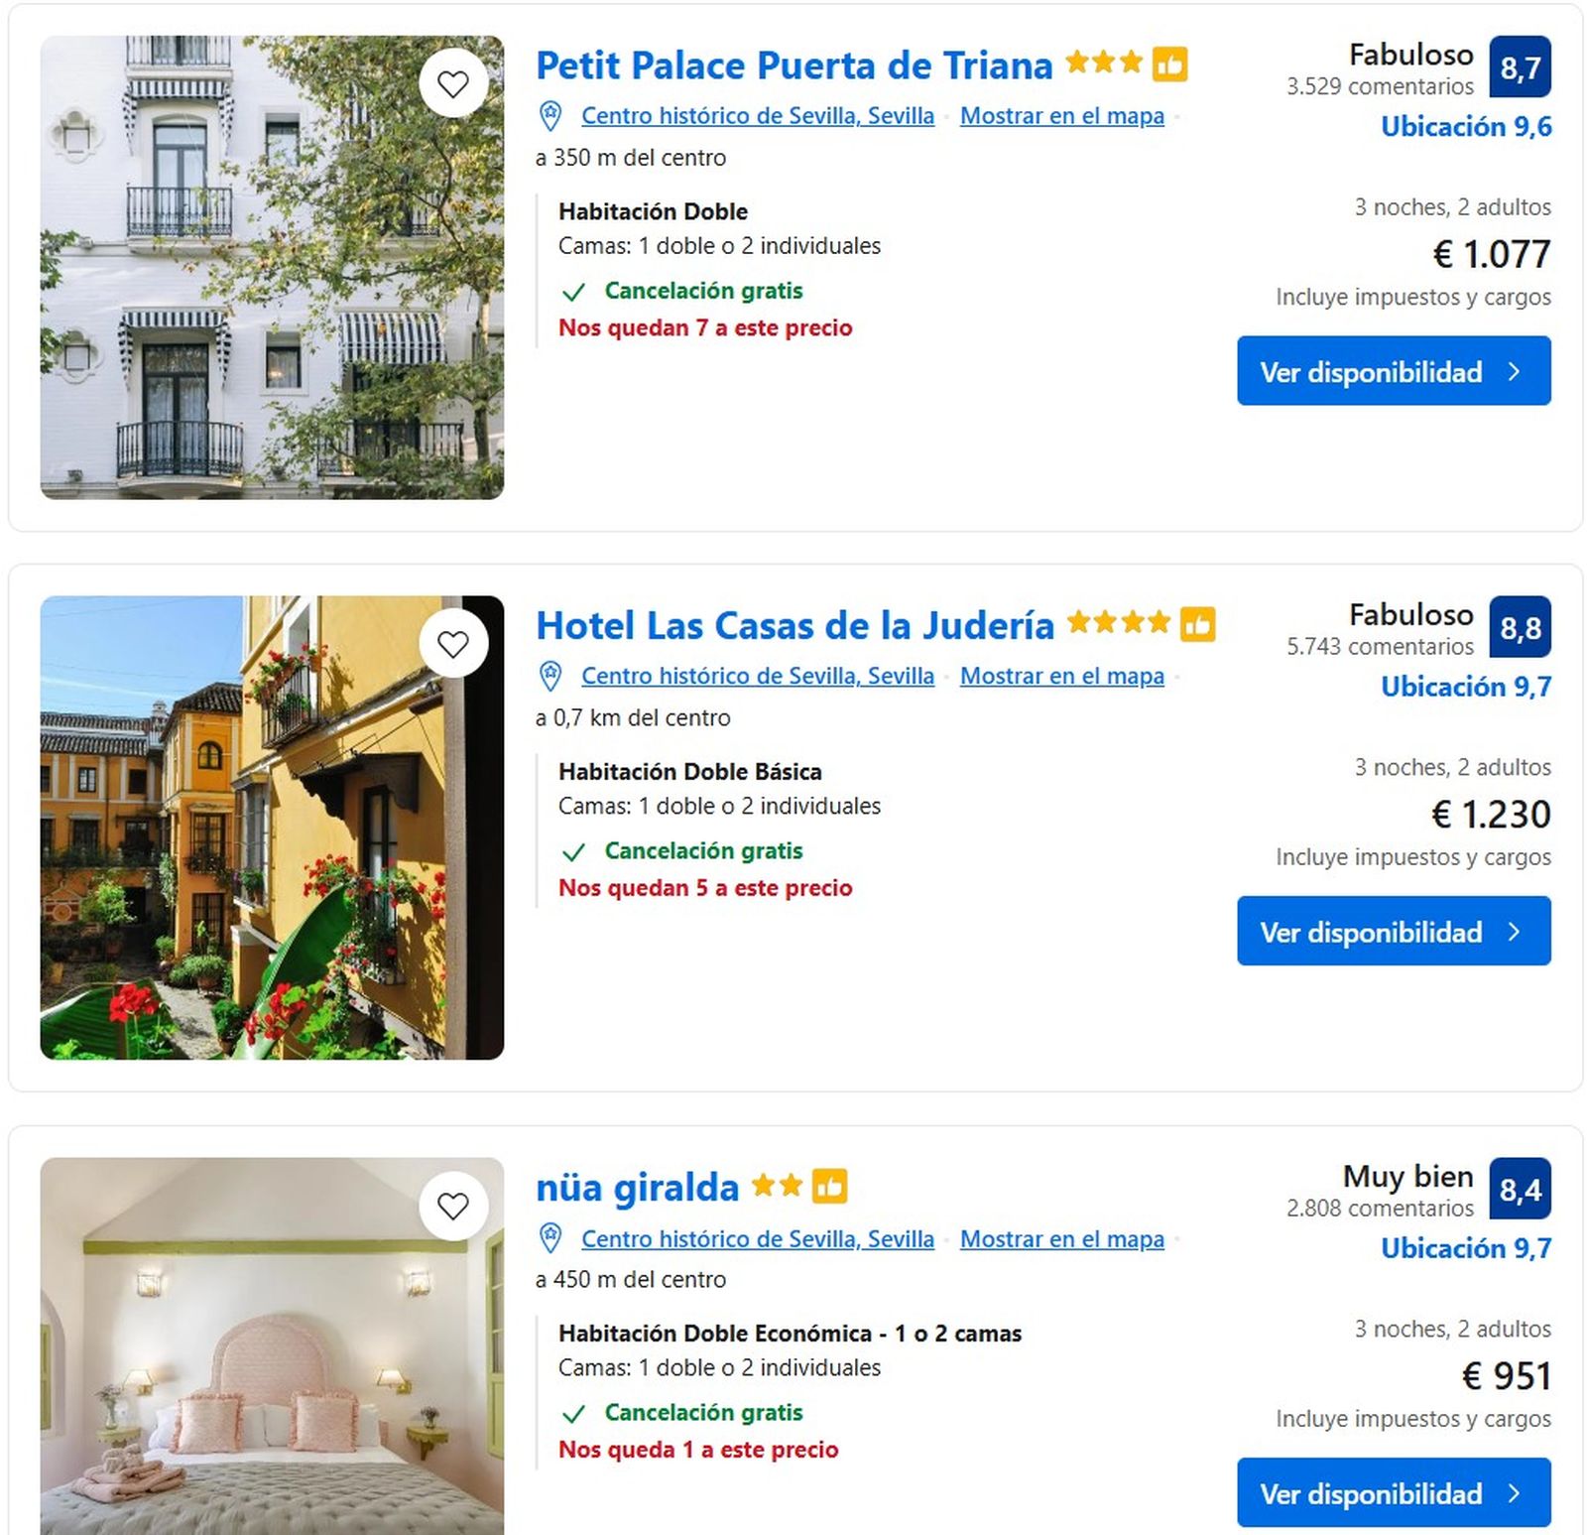Click the chevron on Las Casas' Ver disponibilidad button

click(1516, 931)
